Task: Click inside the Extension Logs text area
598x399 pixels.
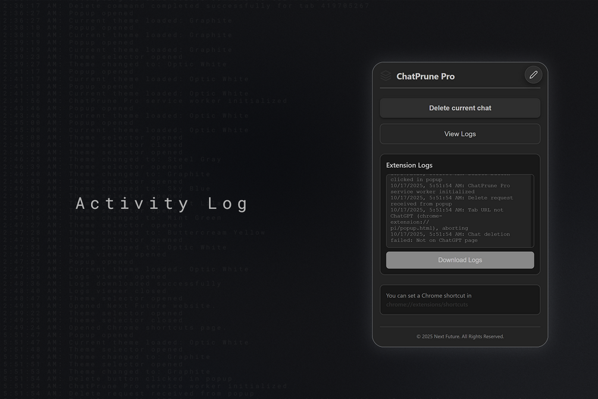Action: [x=460, y=211]
